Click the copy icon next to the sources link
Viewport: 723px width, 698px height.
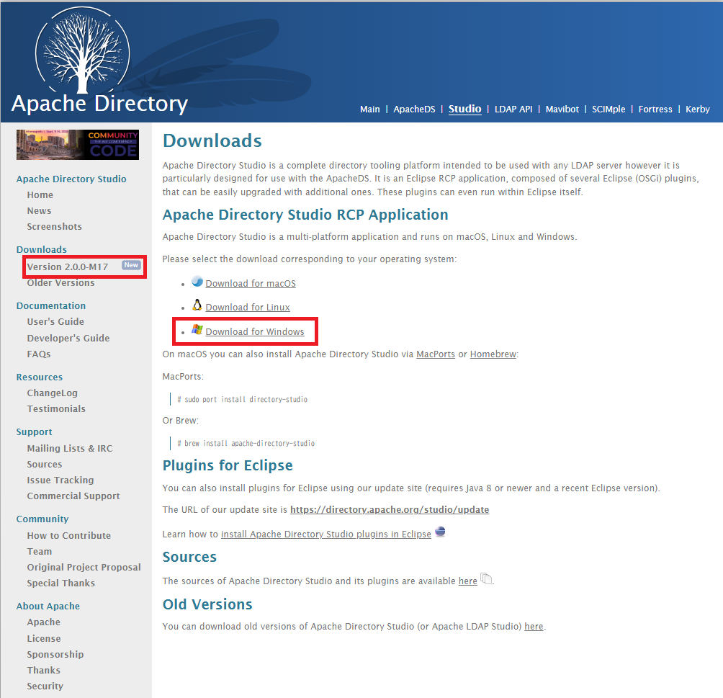point(486,578)
